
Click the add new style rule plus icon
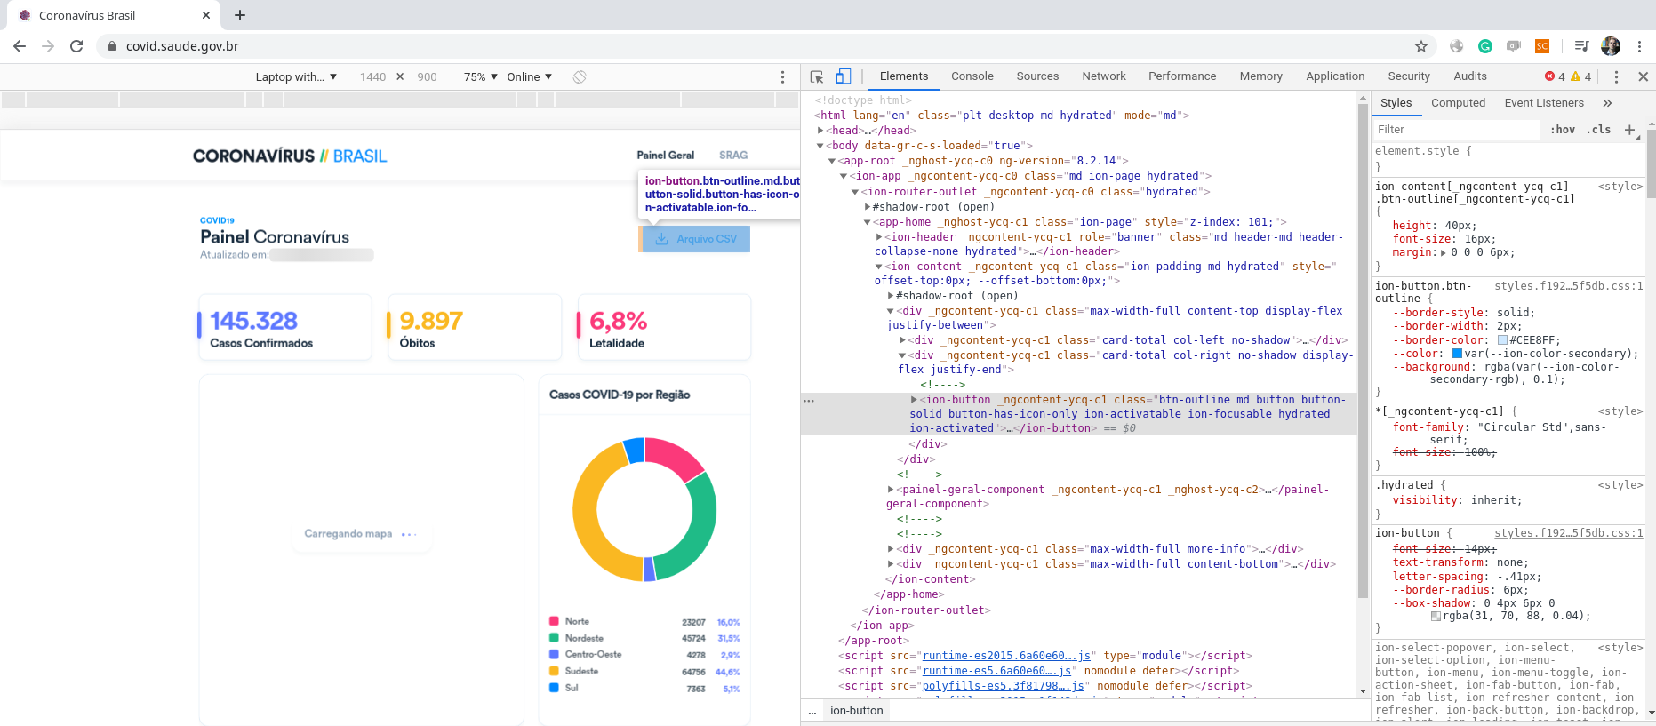pos(1629,130)
